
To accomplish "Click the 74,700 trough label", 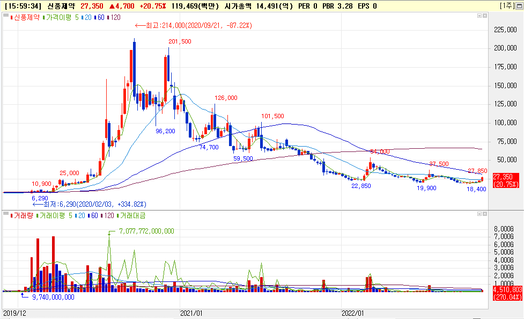I will 209,147.
